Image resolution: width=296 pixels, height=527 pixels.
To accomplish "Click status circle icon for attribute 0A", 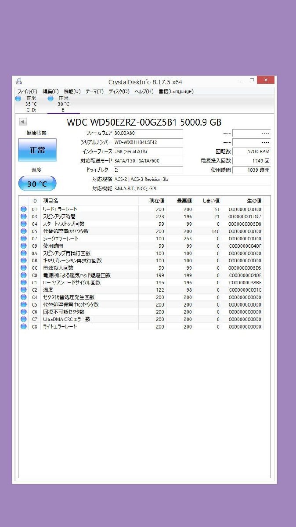I will (x=23, y=253).
